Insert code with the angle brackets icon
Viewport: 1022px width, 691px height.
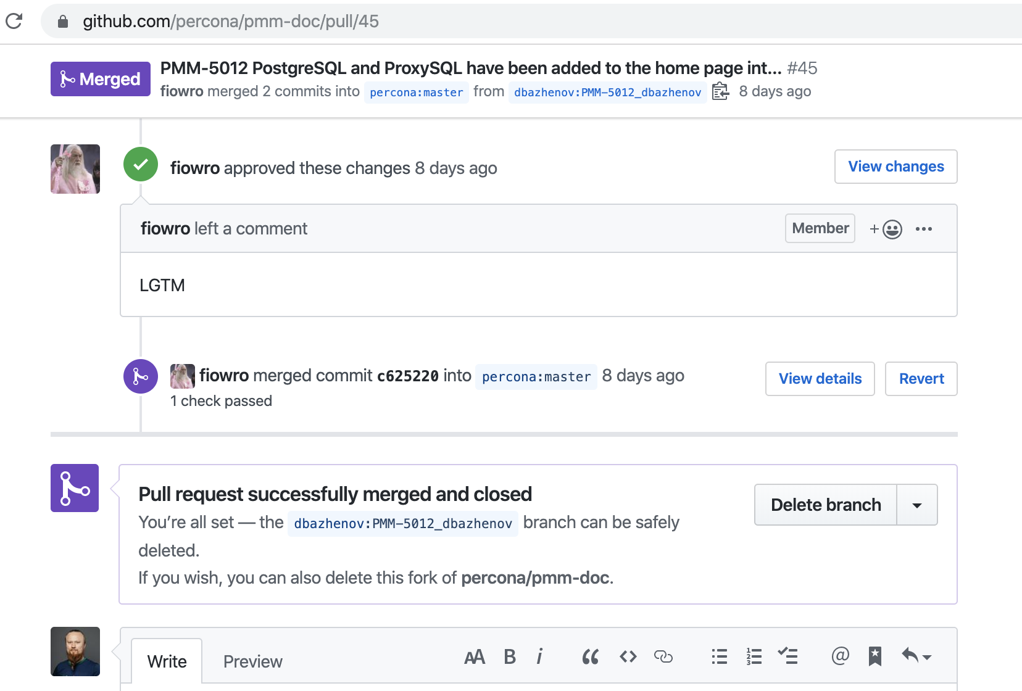coord(628,656)
